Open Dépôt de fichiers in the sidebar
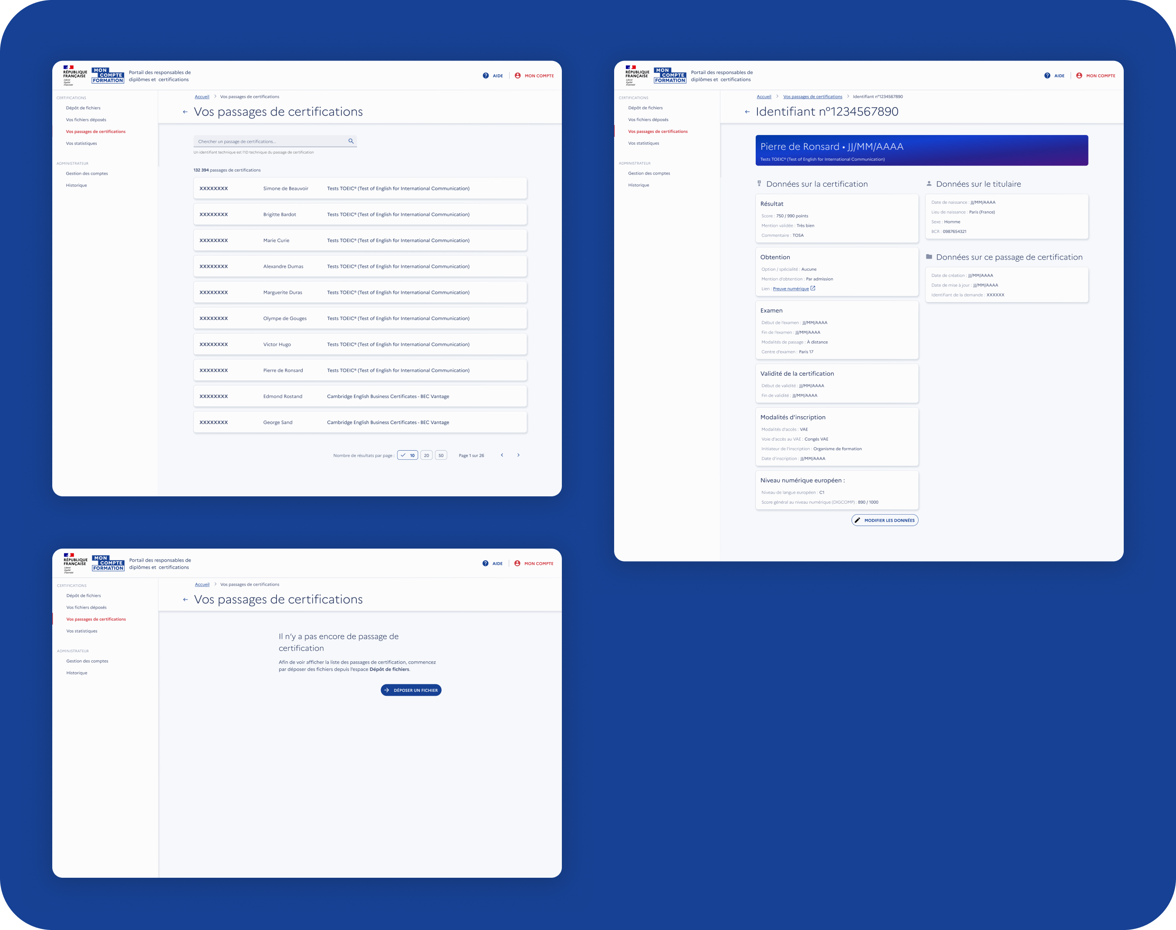The height and width of the screenshot is (930, 1176). click(x=82, y=108)
